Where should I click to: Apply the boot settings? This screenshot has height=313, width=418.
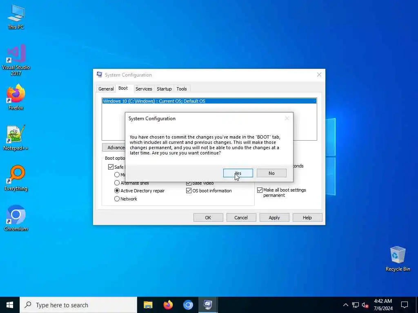click(274, 218)
